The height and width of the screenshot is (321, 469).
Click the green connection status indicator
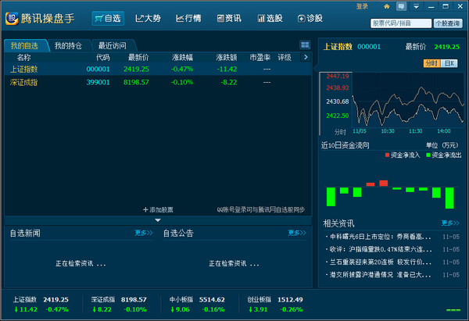point(453,310)
